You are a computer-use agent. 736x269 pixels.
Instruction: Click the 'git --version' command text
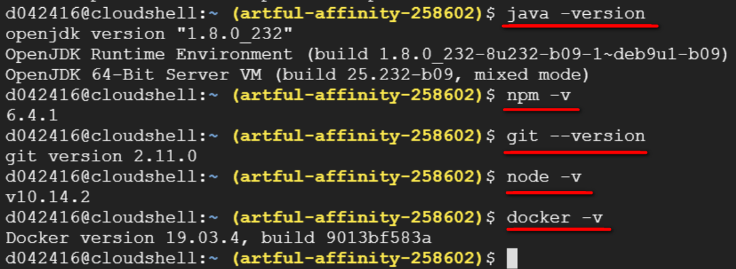[576, 136]
